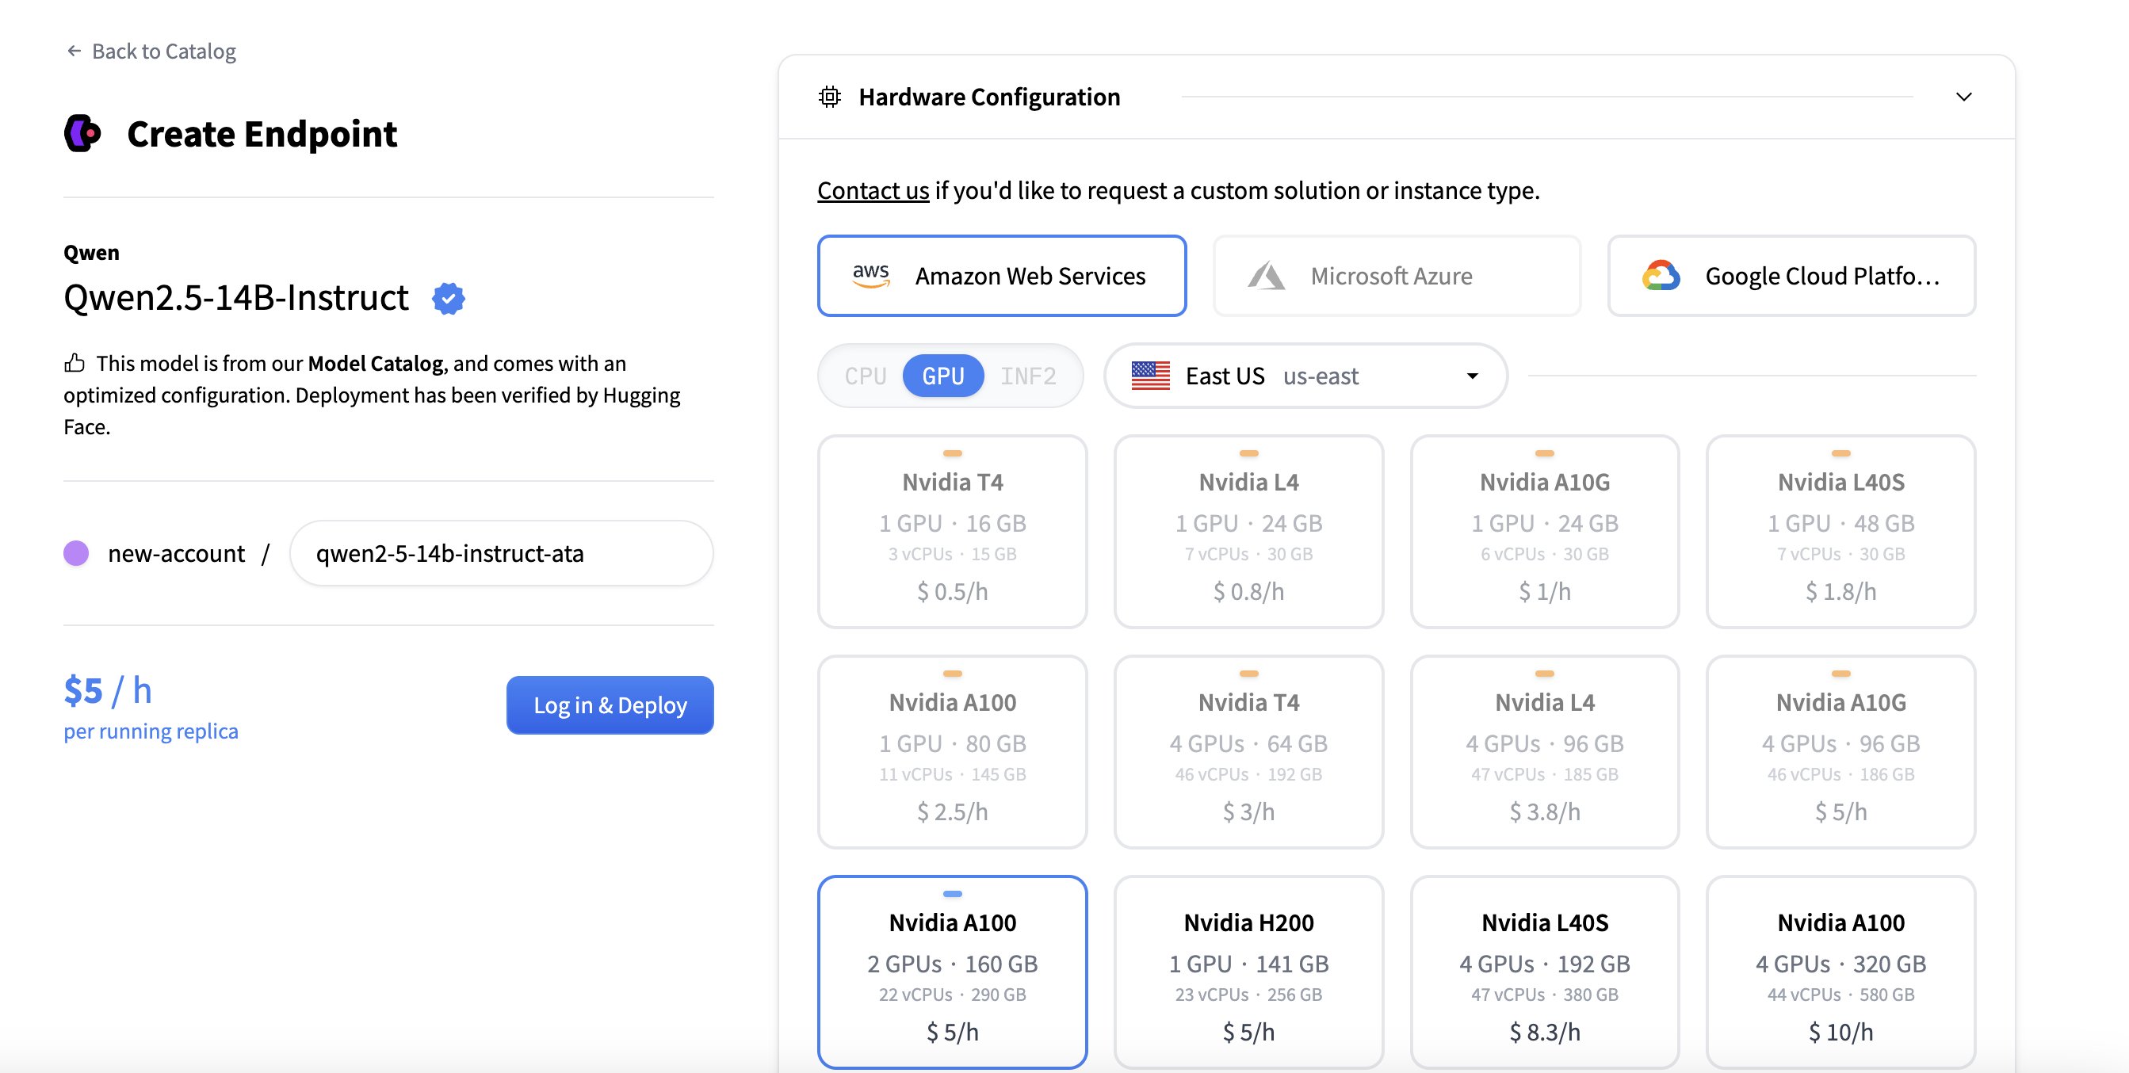
Task: Click the chip icon beside Hardware Configuration
Action: 829,97
